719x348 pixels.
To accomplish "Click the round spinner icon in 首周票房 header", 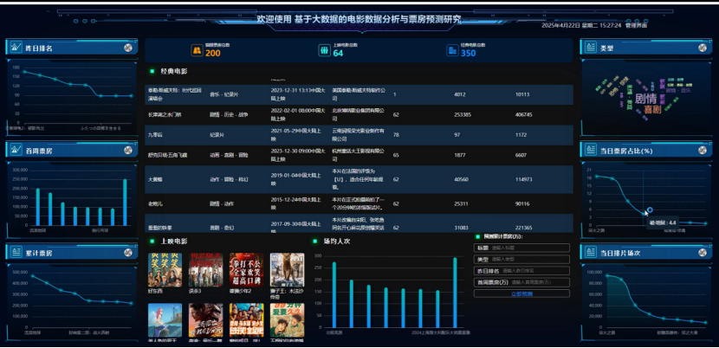I will tap(128, 150).
